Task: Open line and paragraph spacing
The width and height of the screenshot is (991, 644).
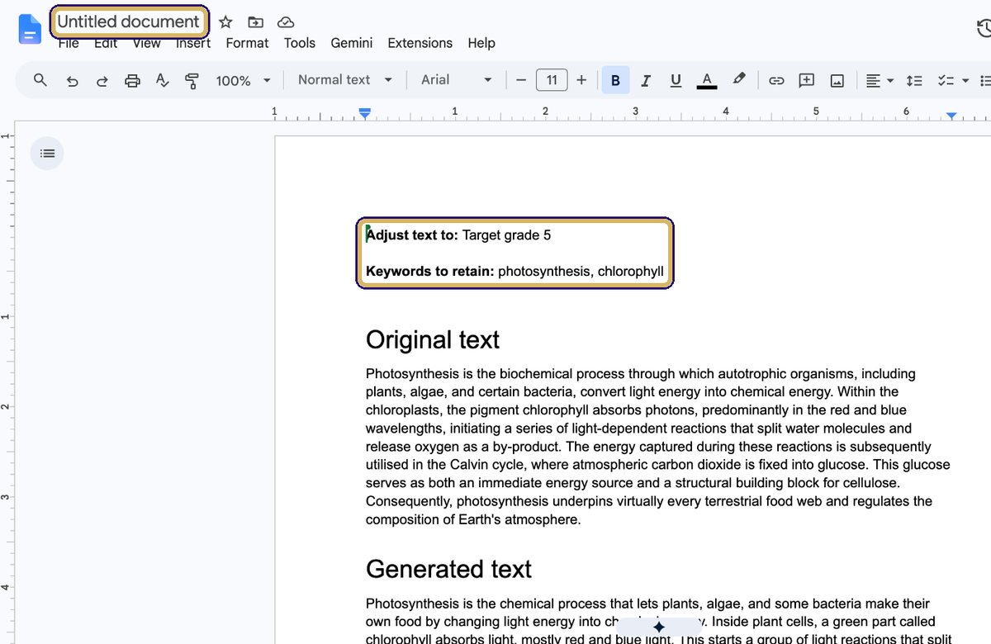Action: point(914,80)
